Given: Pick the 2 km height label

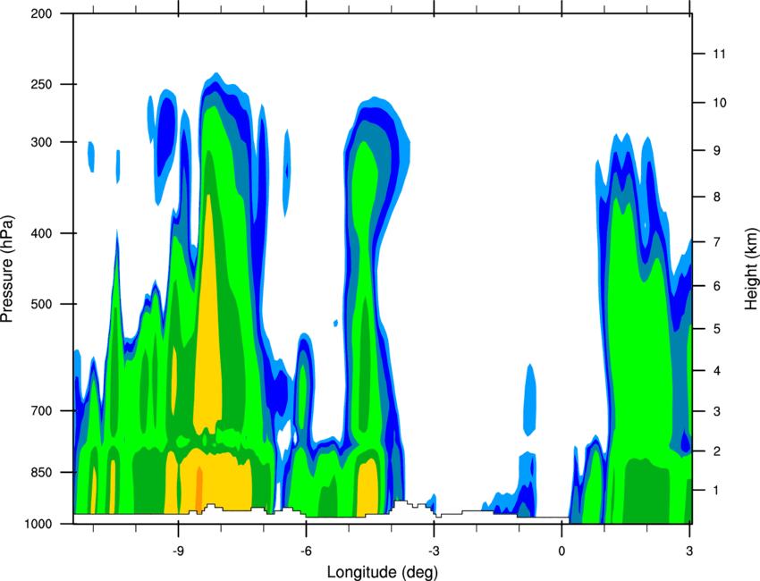Looking at the screenshot, I should (x=716, y=451).
